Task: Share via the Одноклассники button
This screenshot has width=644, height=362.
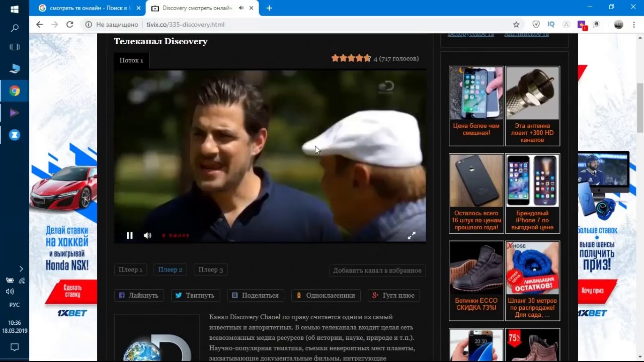Action: click(x=326, y=296)
